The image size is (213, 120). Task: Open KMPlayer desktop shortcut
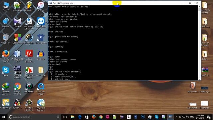(17, 23)
